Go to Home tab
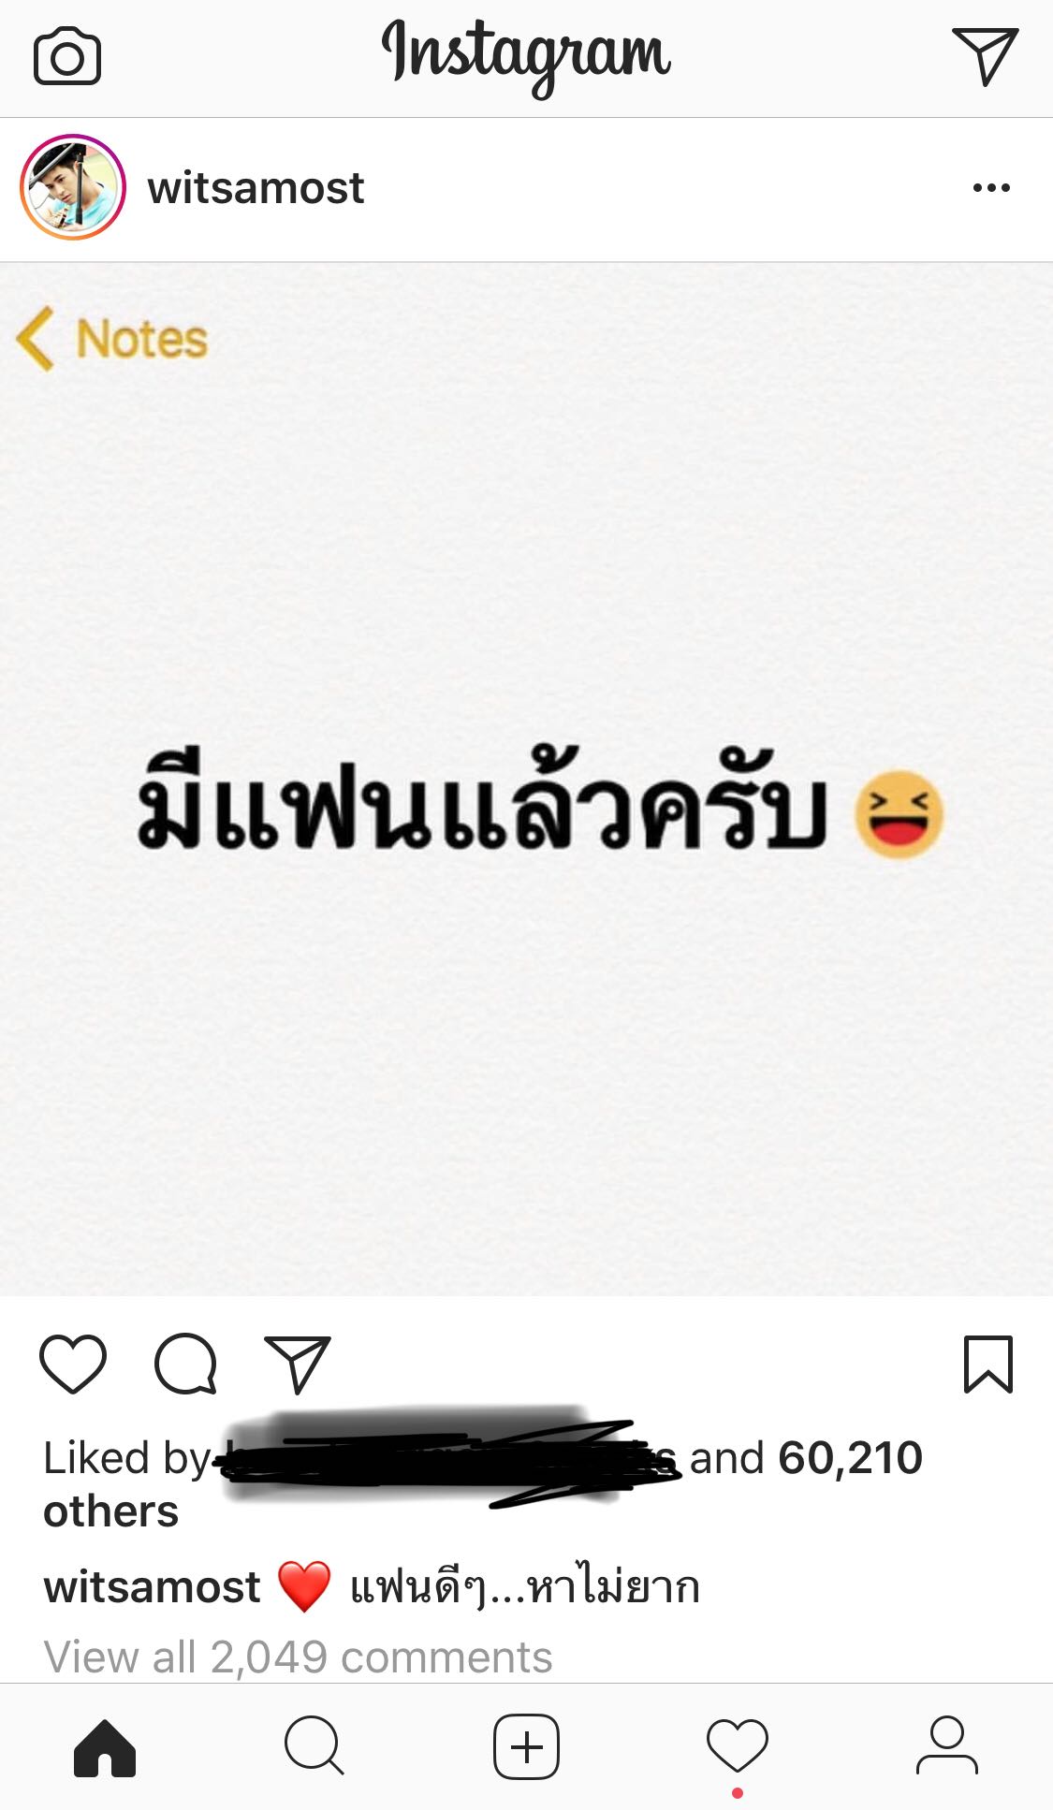Viewport: 1053px width, 1810px height. point(105,1747)
